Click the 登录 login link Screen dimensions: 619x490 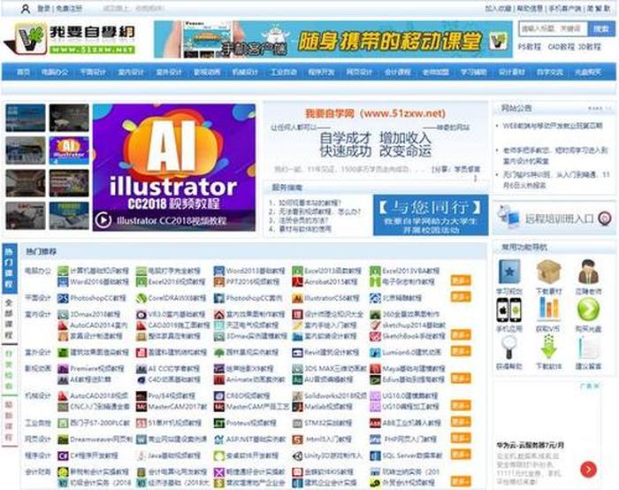click(x=43, y=8)
